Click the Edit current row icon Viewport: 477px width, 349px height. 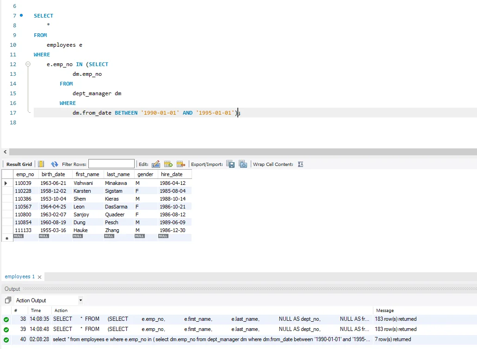pos(156,164)
